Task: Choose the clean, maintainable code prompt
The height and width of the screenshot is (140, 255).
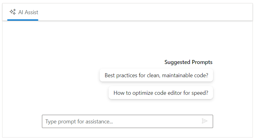Action: point(156,75)
